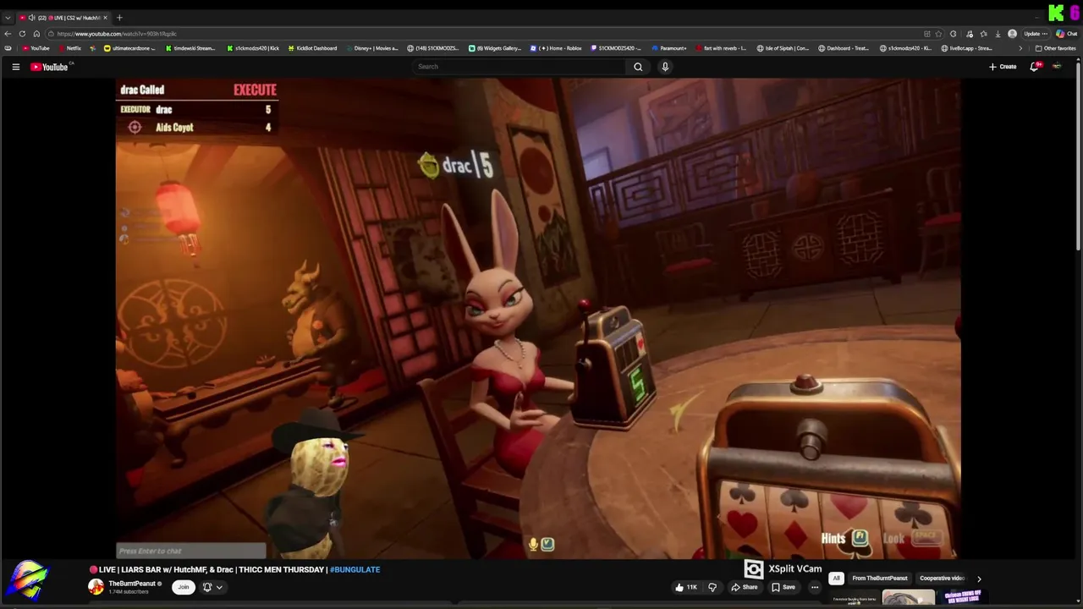
Task: Advance the filter chips with right chevron
Action: [x=979, y=579]
